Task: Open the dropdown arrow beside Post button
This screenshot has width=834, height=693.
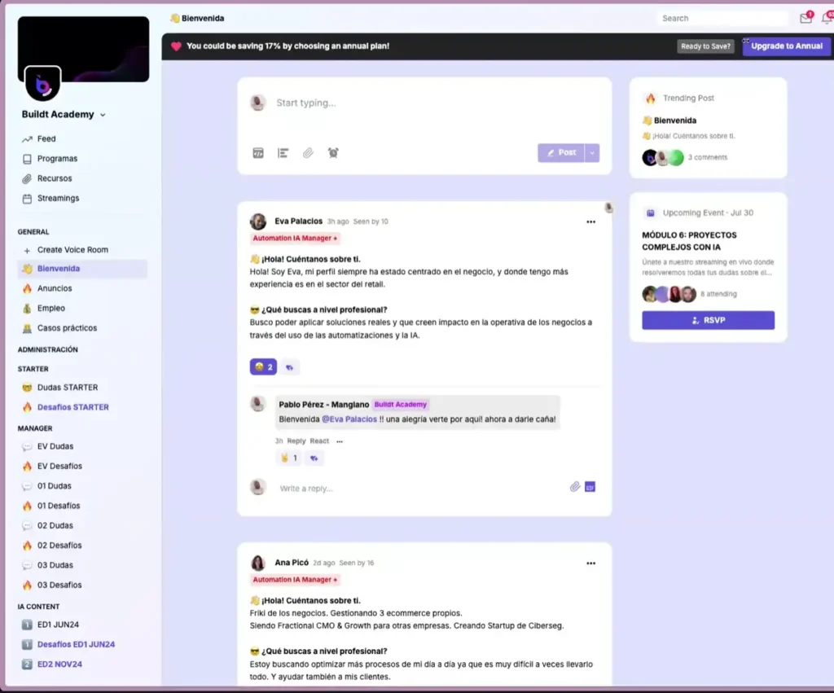Action: (592, 152)
